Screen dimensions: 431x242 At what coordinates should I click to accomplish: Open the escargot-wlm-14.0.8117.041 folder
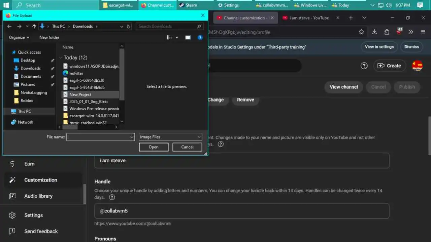pyautogui.click(x=91, y=116)
